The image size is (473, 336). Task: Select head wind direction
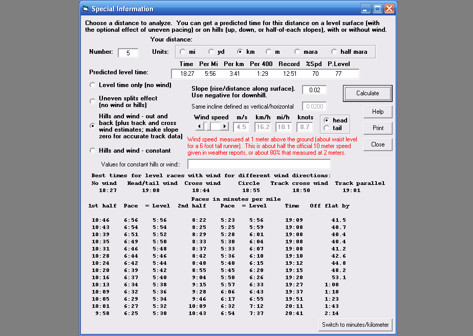point(327,120)
